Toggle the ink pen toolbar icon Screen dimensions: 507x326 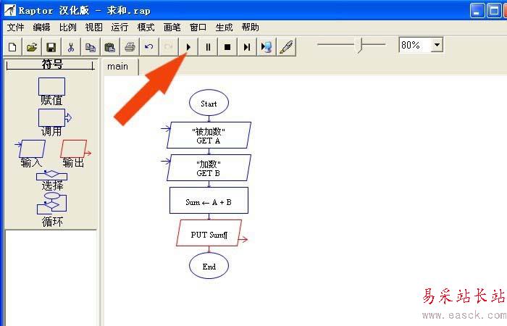pos(286,47)
